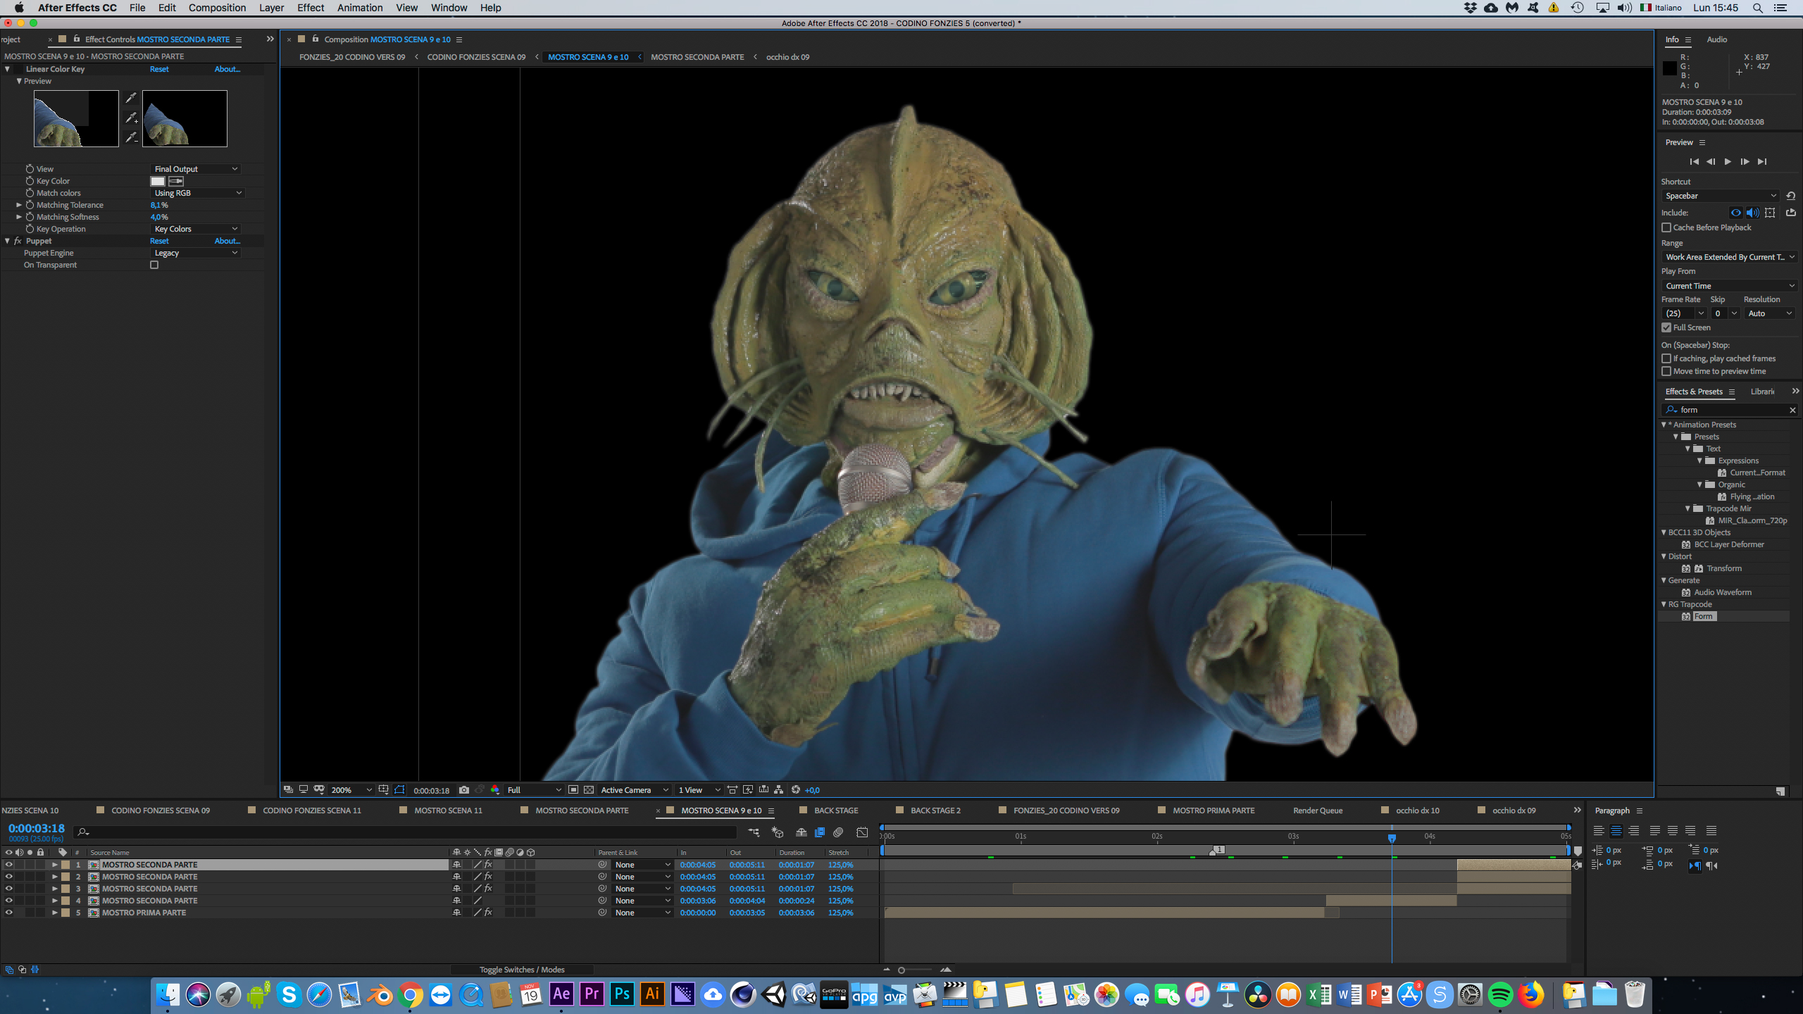Click the Fast Previews icon
1803x1014 pixels.
pyautogui.click(x=748, y=790)
